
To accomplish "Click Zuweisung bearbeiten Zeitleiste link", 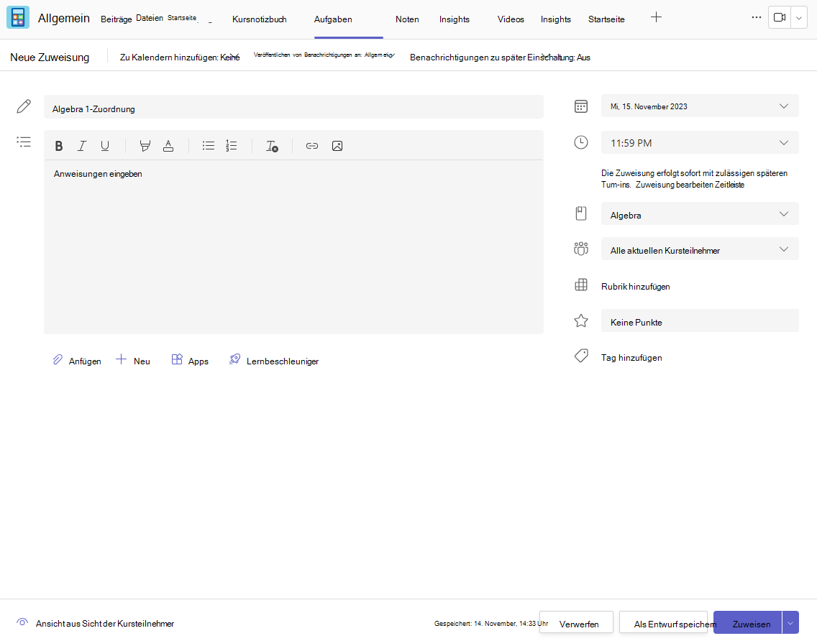I will [x=690, y=185].
